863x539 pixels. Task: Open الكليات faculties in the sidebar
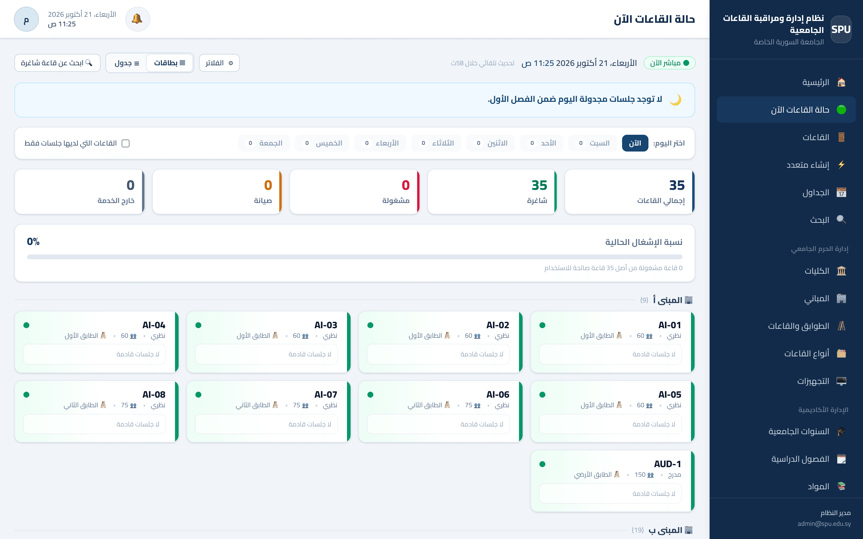[x=786, y=271]
